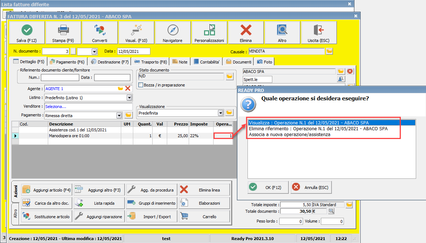
Task: Expand the document series dropdown near N. documento
Action: [94, 51]
